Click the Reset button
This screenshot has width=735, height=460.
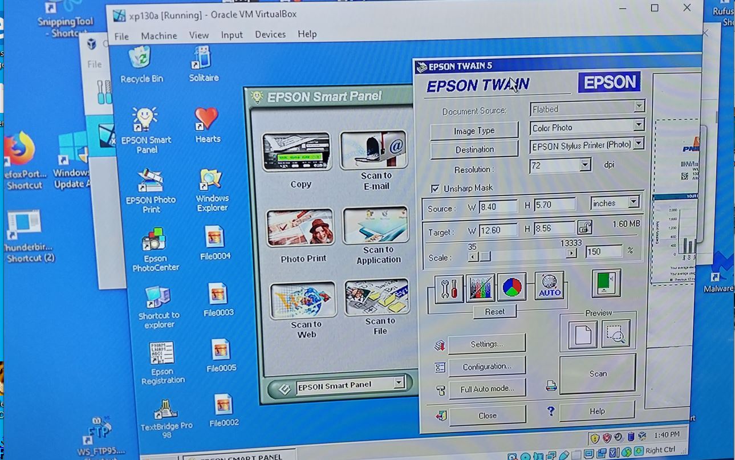[x=494, y=312]
